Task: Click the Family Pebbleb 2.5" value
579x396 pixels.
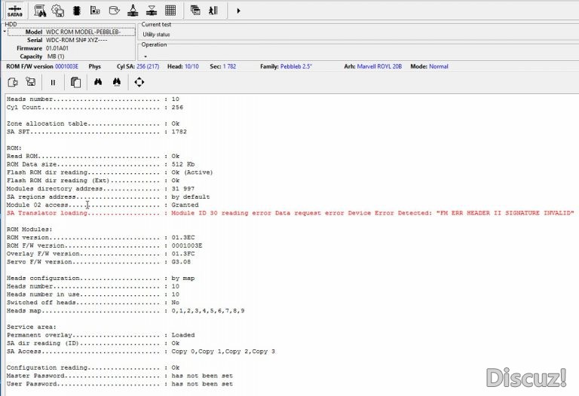Action: [296, 66]
